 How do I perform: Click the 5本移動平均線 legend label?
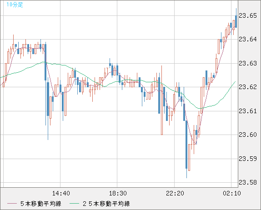[x=41, y=204]
